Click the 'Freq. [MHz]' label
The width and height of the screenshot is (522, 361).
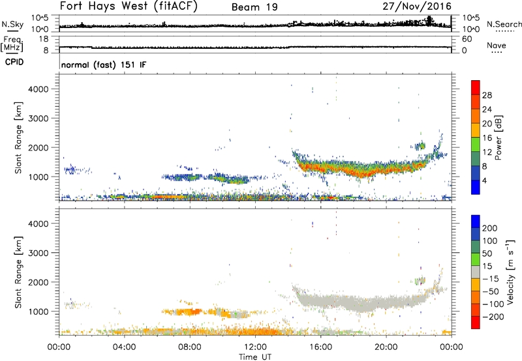12,44
